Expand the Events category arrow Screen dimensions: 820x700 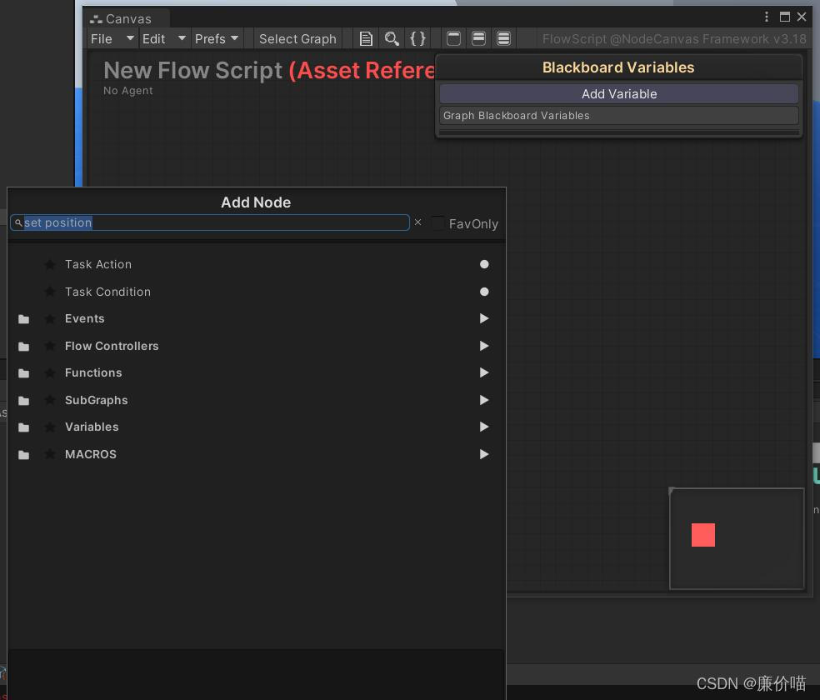click(x=484, y=318)
